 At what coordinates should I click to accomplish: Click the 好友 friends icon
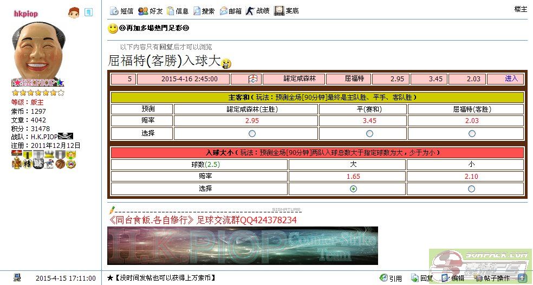[x=143, y=10]
